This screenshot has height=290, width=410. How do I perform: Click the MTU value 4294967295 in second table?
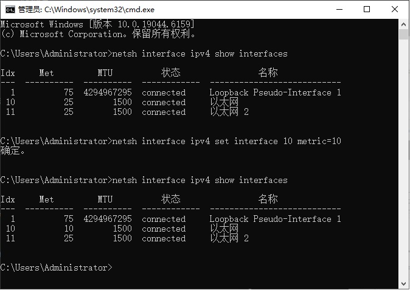click(108, 219)
